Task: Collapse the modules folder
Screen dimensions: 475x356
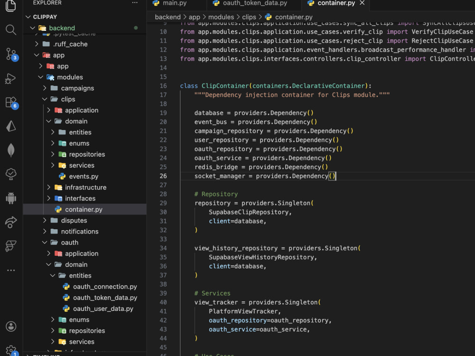Action: (40, 77)
